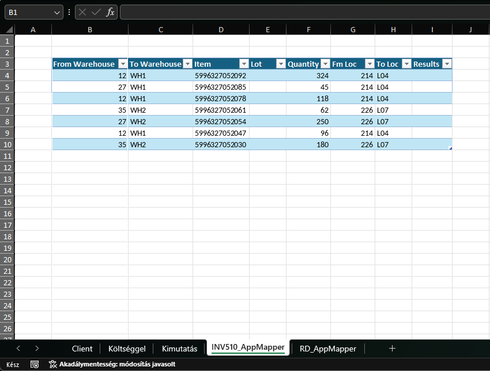490x371 pixels.
Task: Click the quantity cell 118
Action: tap(308, 98)
